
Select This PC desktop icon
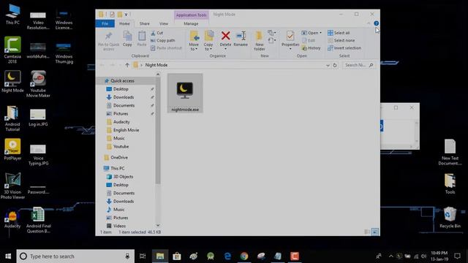tap(12, 15)
